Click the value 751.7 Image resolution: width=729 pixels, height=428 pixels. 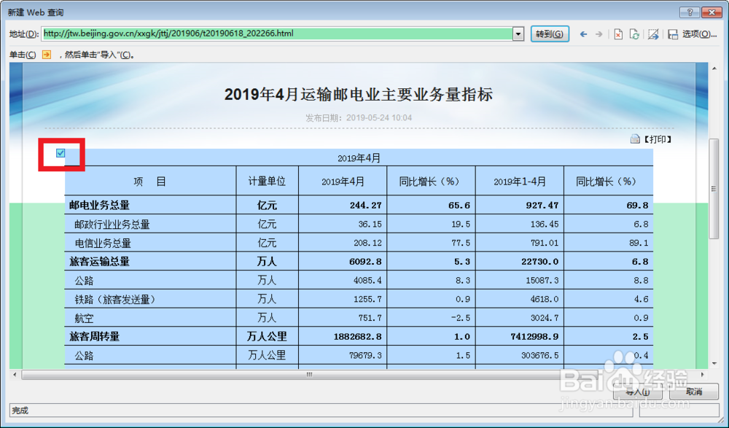pos(370,318)
